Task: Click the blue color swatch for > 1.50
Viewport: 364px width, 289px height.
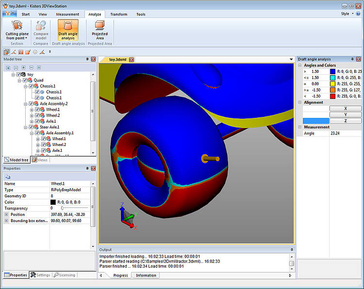Action: tap(332, 71)
